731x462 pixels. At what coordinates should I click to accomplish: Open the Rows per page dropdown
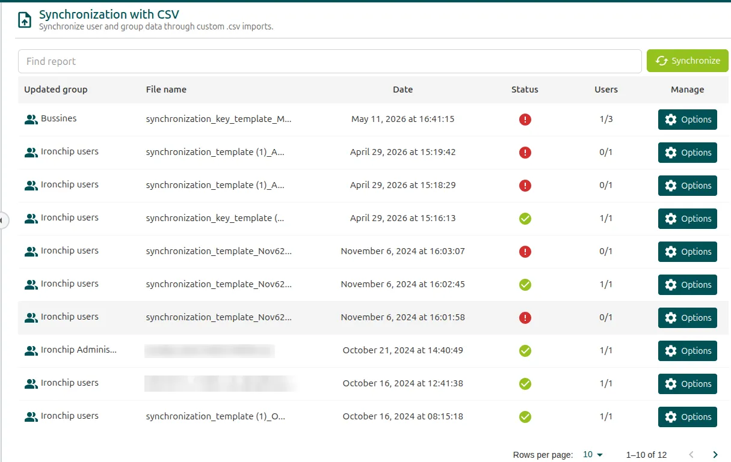pos(593,455)
